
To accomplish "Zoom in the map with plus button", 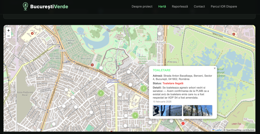I will [9, 30].
